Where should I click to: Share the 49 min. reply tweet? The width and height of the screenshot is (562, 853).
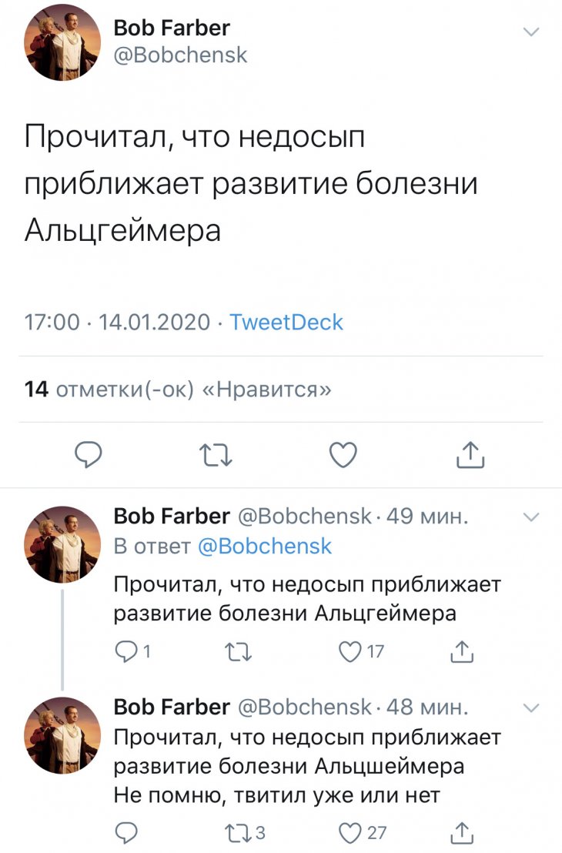tap(460, 652)
